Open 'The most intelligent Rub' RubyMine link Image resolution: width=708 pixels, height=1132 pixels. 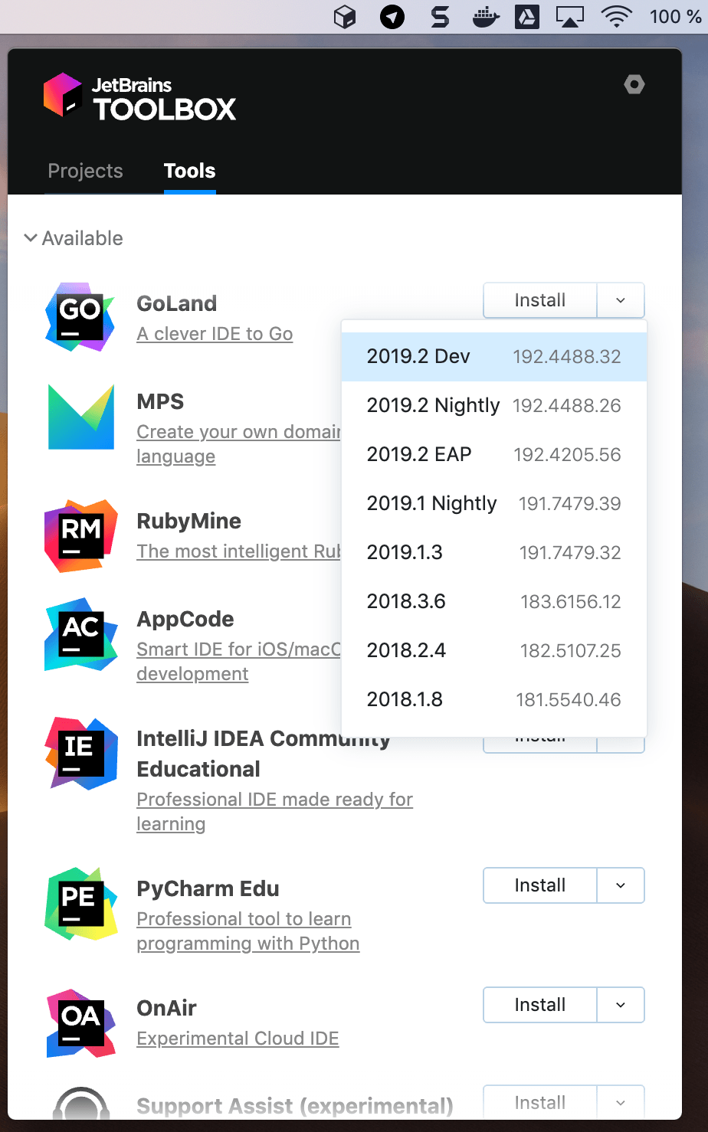click(239, 551)
